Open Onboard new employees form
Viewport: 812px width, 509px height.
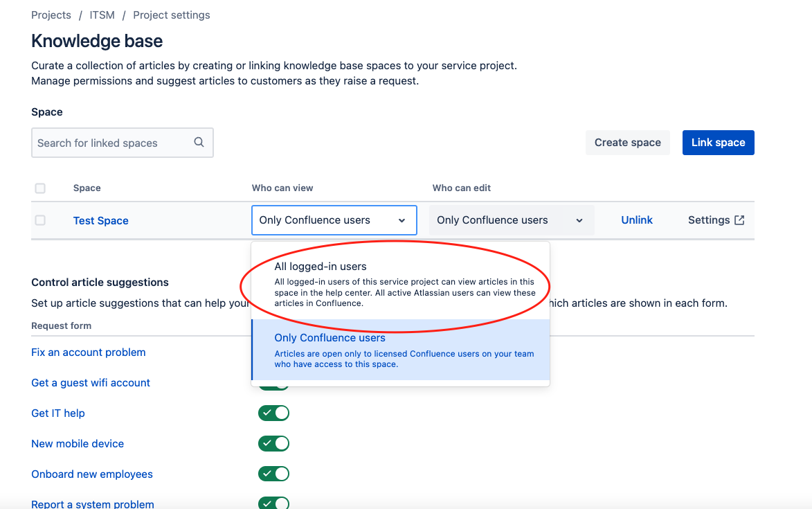(91, 474)
